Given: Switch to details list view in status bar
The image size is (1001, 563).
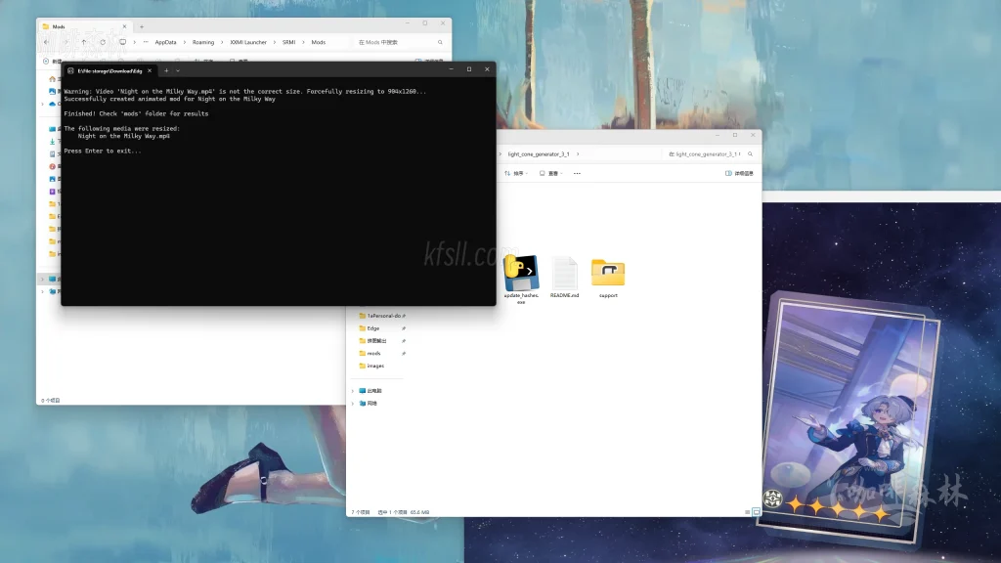Looking at the screenshot, I should [748, 511].
